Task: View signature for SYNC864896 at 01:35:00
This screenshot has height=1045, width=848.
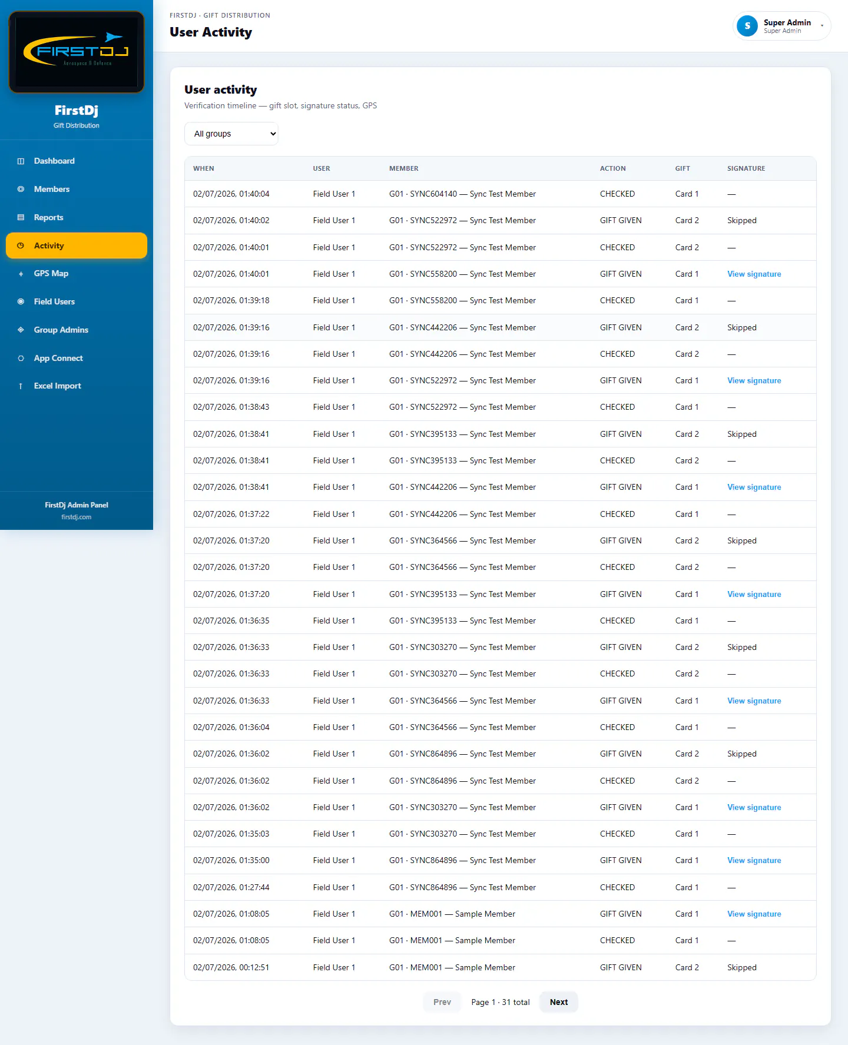Action: pos(754,861)
